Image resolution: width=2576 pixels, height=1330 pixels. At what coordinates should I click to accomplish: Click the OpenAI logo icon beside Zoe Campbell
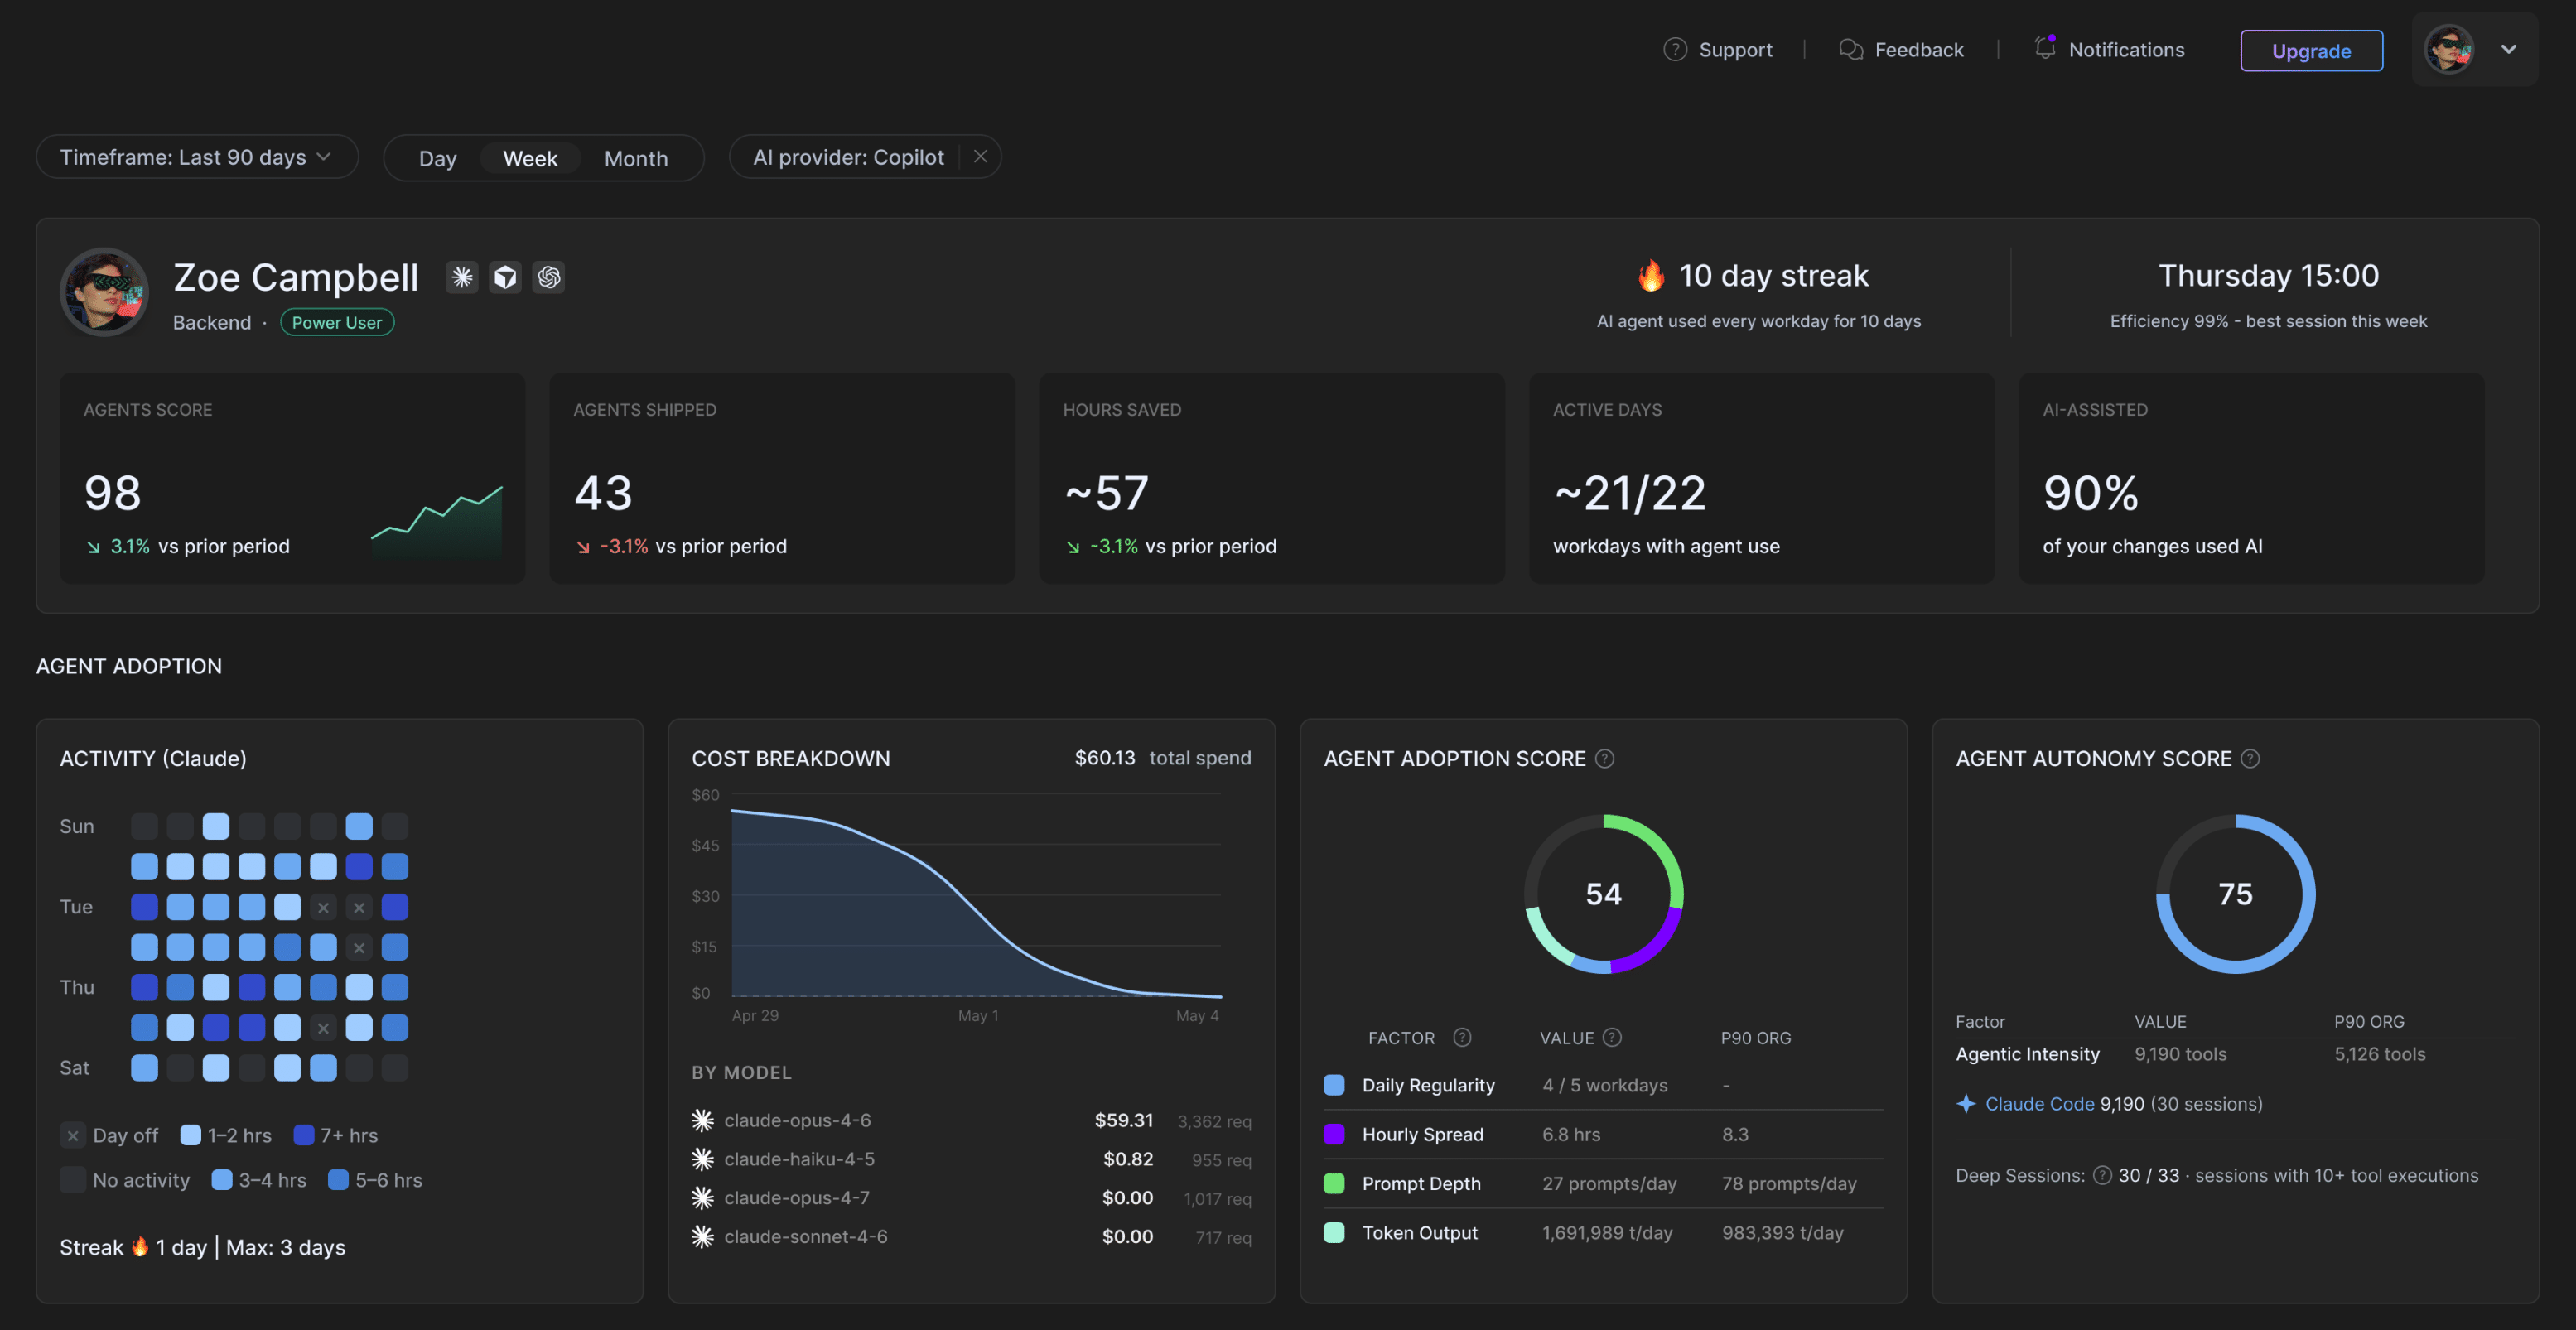click(x=549, y=277)
